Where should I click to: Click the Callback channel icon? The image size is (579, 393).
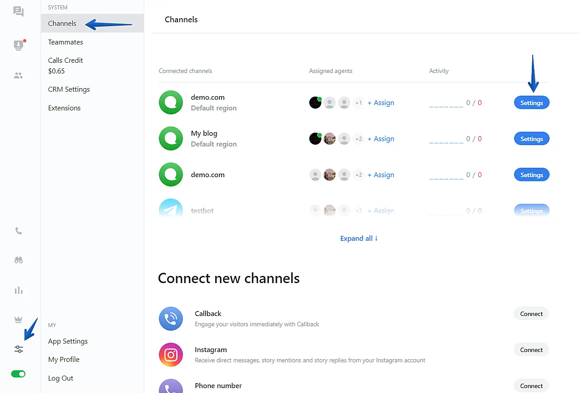(171, 319)
